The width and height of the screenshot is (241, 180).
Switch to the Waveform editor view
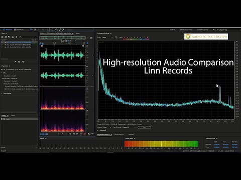pyautogui.click(x=8, y=29)
